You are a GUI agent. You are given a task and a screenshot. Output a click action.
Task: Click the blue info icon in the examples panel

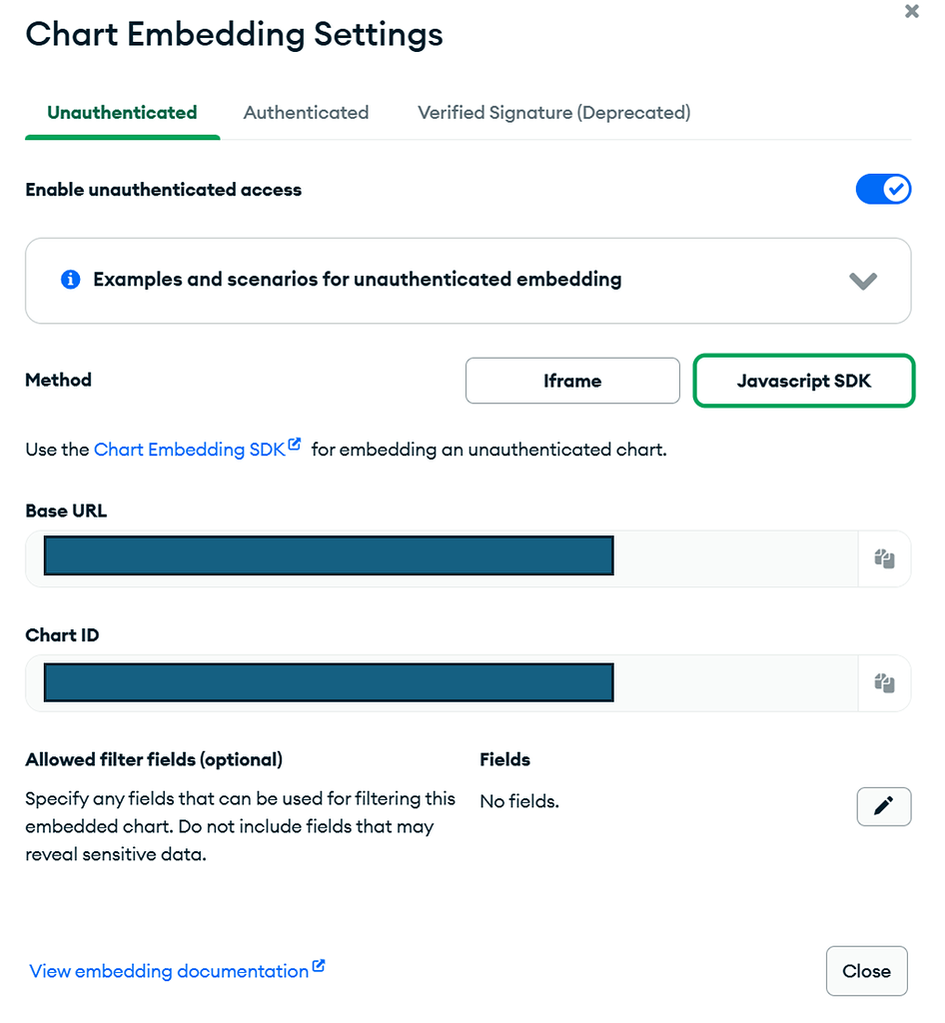[70, 280]
